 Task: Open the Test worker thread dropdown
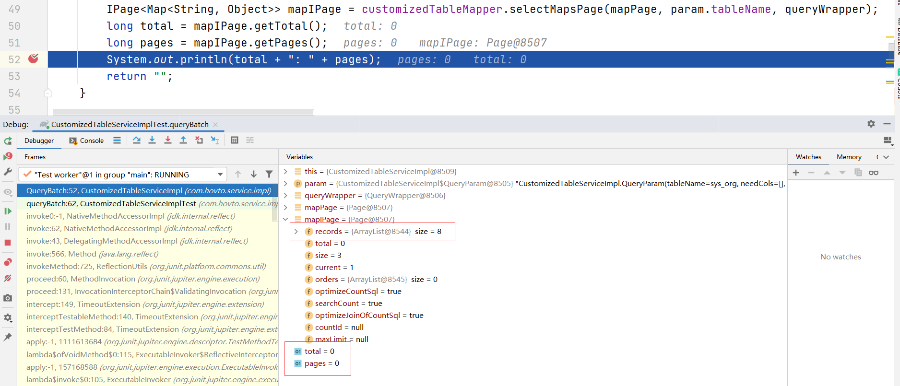point(220,175)
